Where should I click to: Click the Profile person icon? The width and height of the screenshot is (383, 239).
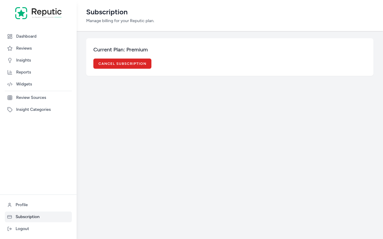pos(10,205)
